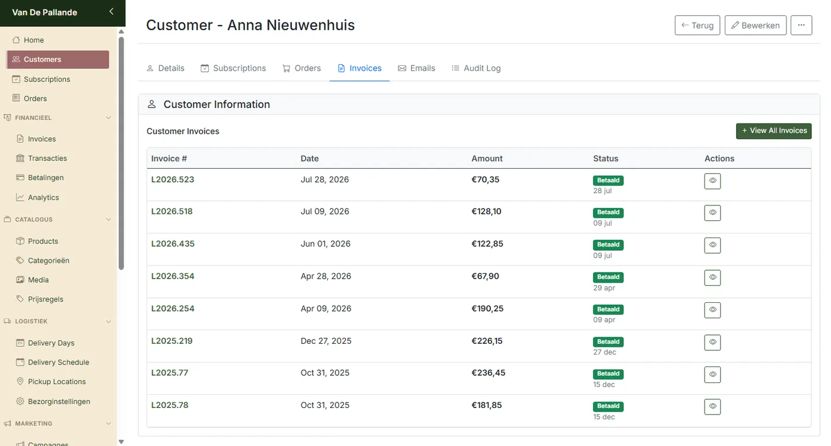View invoice L2026.254 with eye icon
Image resolution: width=831 pixels, height=446 pixels.
[712, 309]
